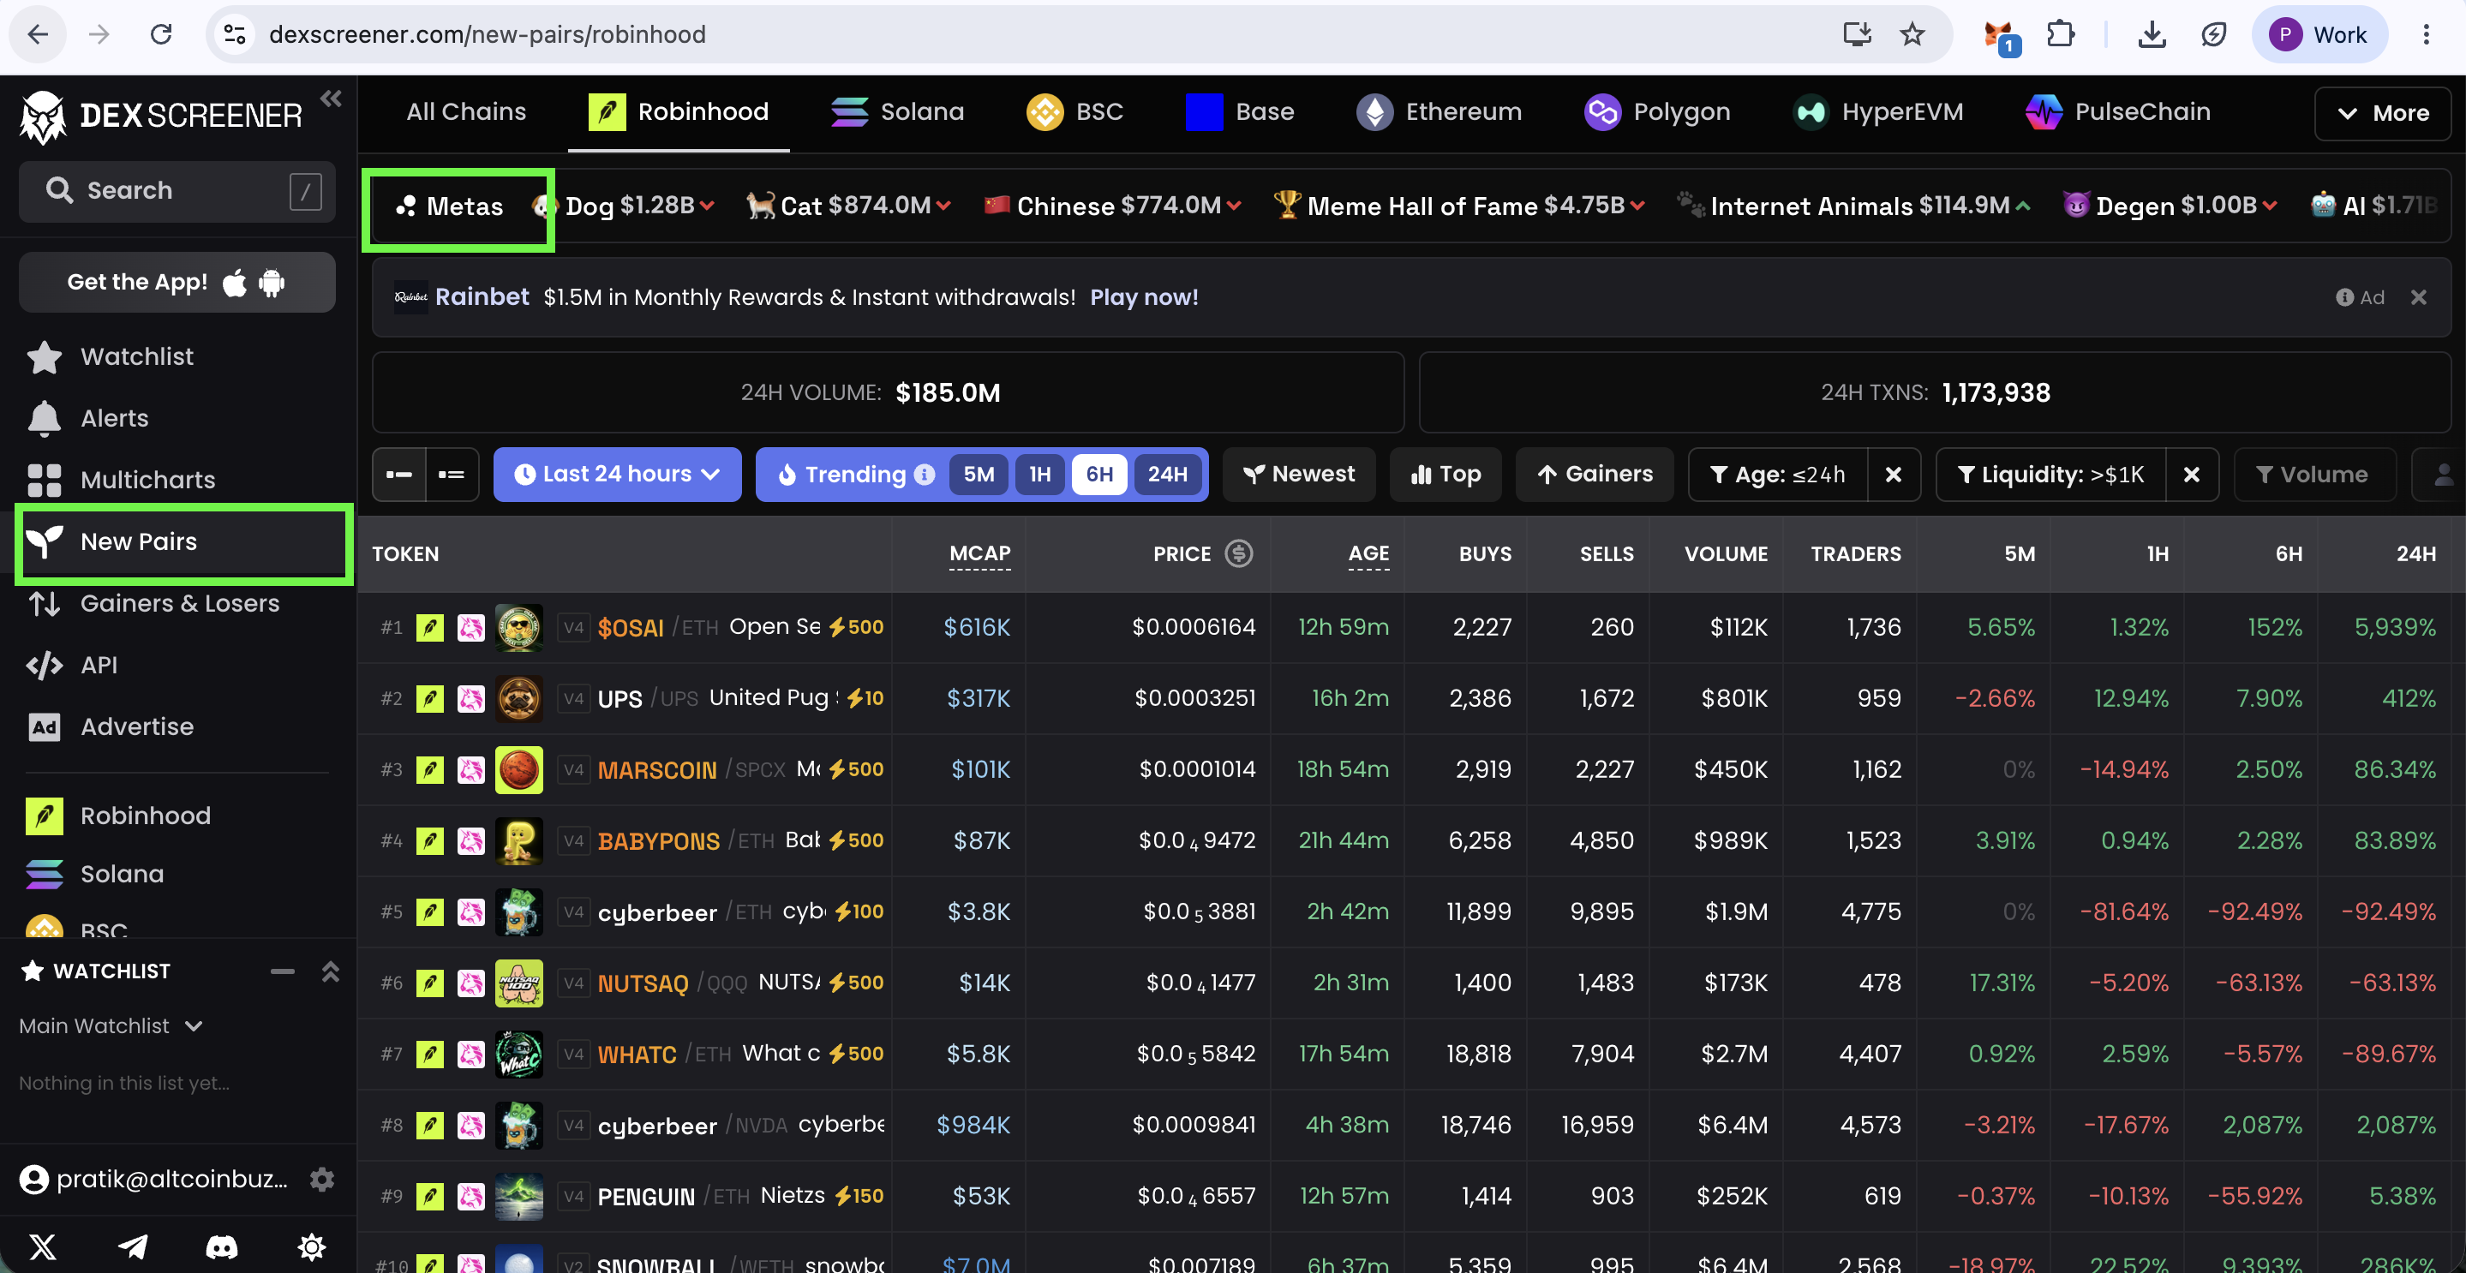The width and height of the screenshot is (2466, 1273).
Task: Toggle the Newest sort option
Action: 1298,475
